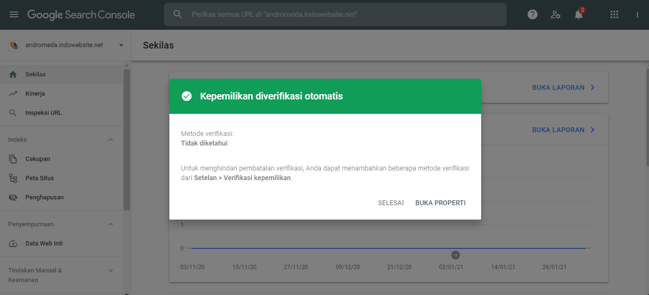Viewport: 649px width, 295px height.
Task: Click the Data Web Inti gauge icon
Action: click(12, 243)
